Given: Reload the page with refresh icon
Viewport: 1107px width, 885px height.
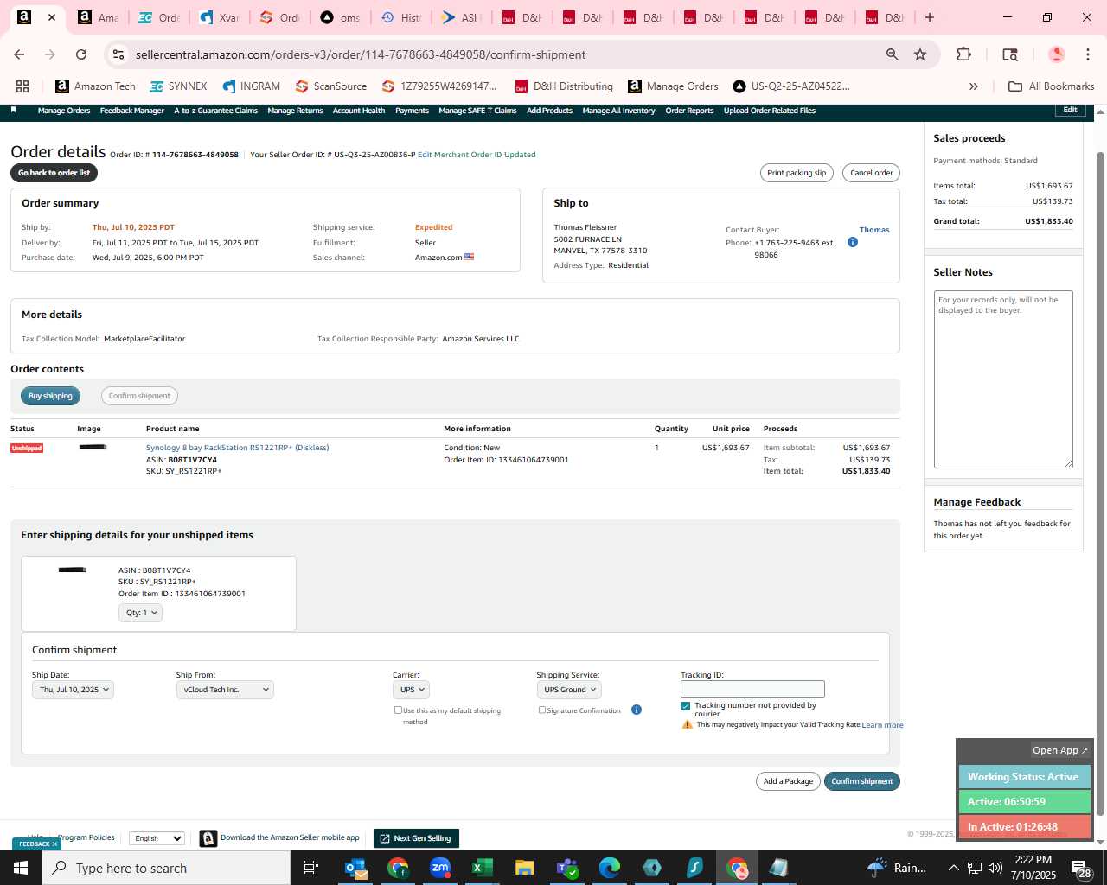Looking at the screenshot, I should tap(81, 54).
